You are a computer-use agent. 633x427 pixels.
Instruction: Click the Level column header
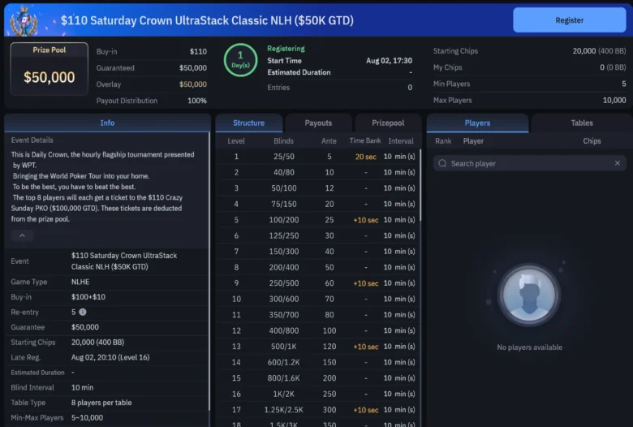tap(236, 141)
